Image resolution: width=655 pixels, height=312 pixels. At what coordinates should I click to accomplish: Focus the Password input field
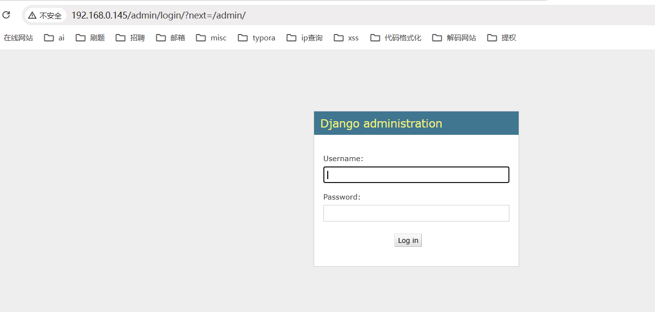coord(416,213)
